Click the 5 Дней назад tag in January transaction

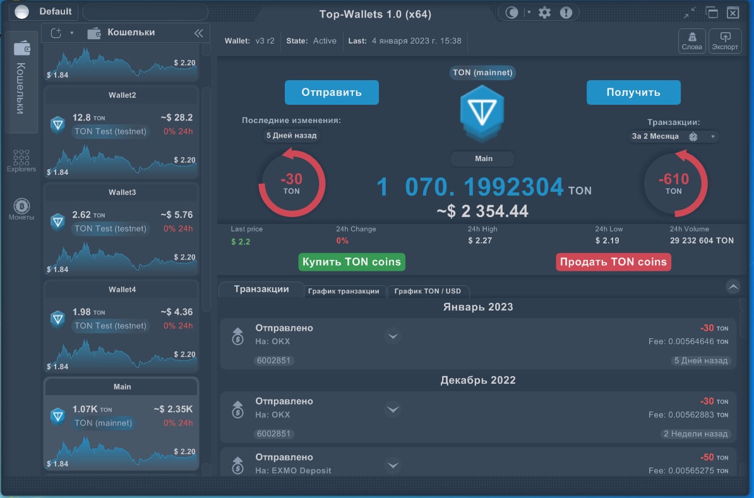click(700, 360)
